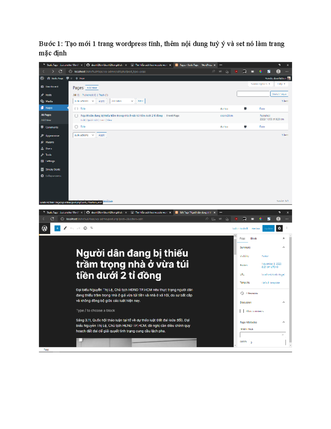
Task: Click the WordPress logo in page editor
Action: (44, 229)
